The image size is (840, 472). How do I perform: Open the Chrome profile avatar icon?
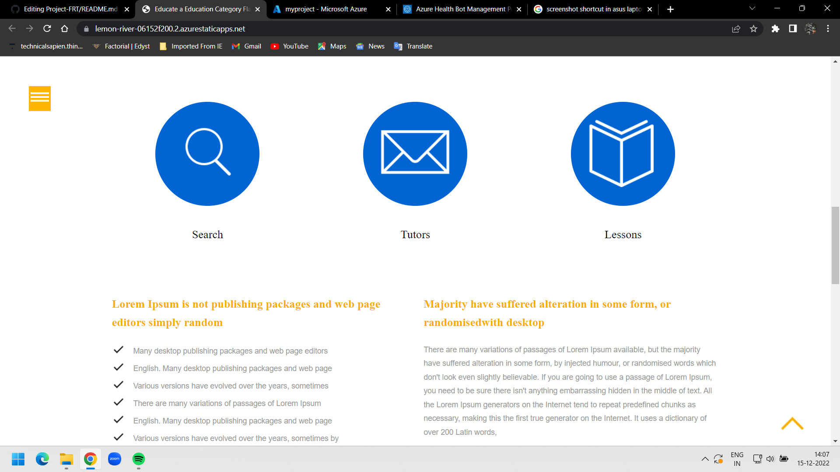(x=811, y=29)
